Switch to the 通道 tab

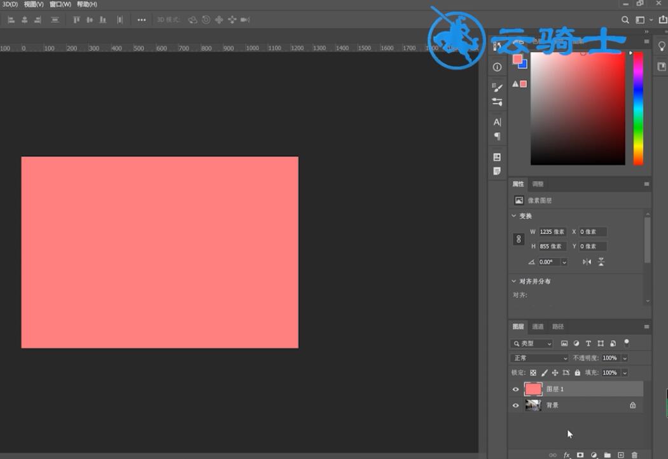click(x=538, y=327)
